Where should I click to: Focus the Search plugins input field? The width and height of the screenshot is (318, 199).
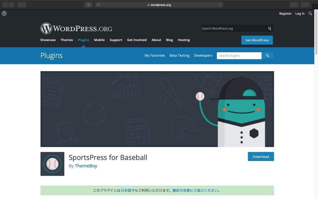pos(239,56)
